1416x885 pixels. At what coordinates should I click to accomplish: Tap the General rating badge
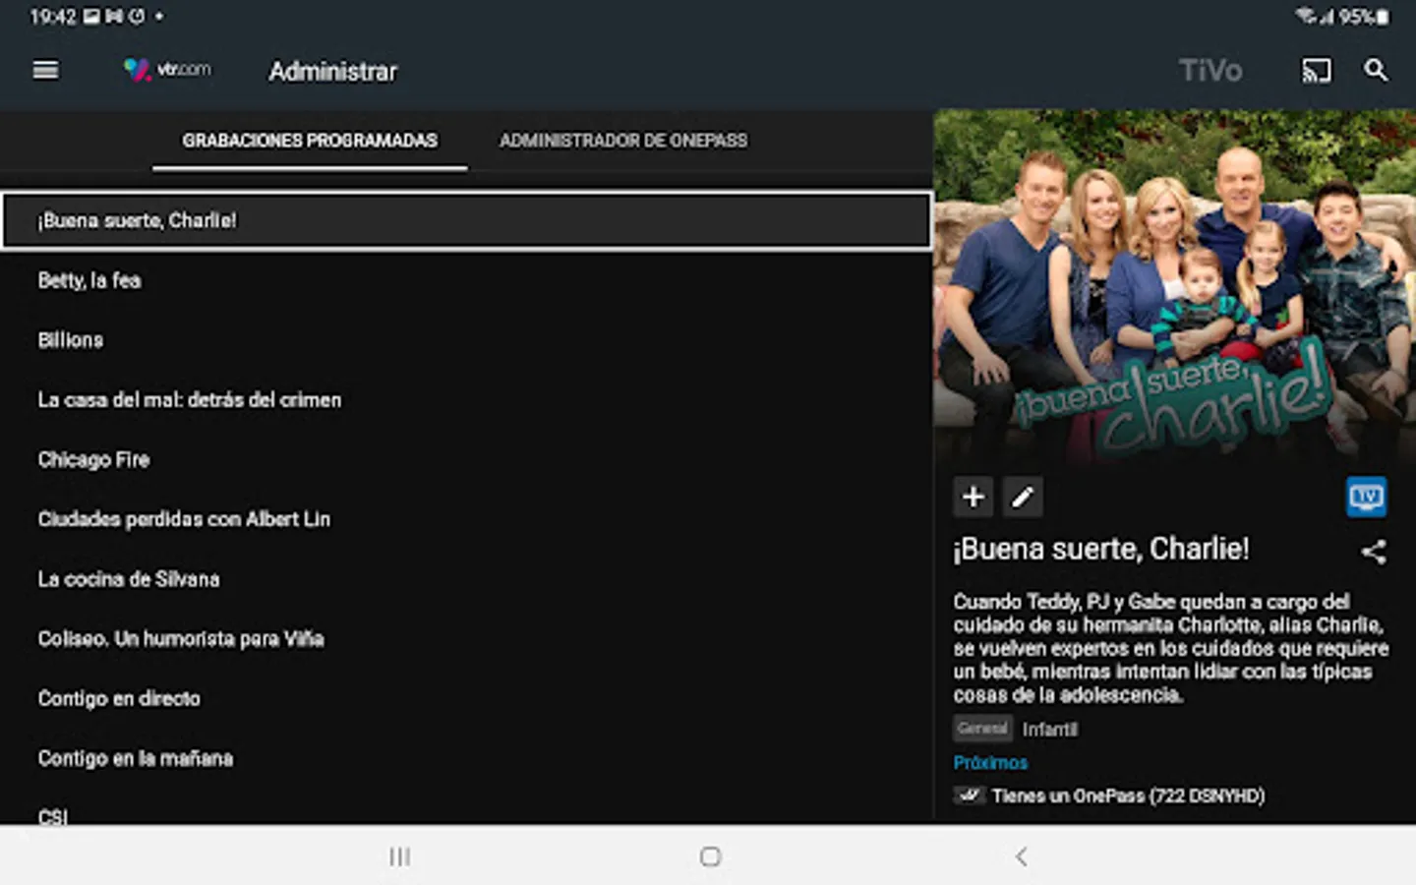[x=982, y=729]
